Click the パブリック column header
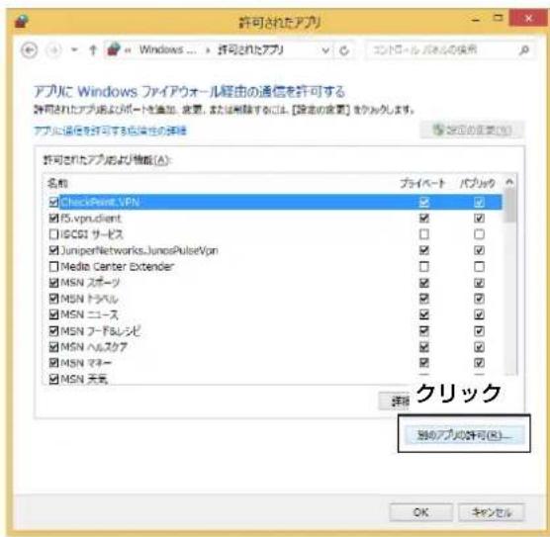550x537 pixels. (x=478, y=183)
